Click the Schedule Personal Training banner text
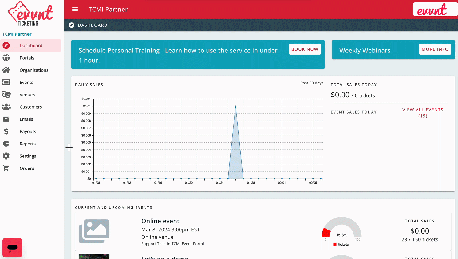 (x=178, y=55)
